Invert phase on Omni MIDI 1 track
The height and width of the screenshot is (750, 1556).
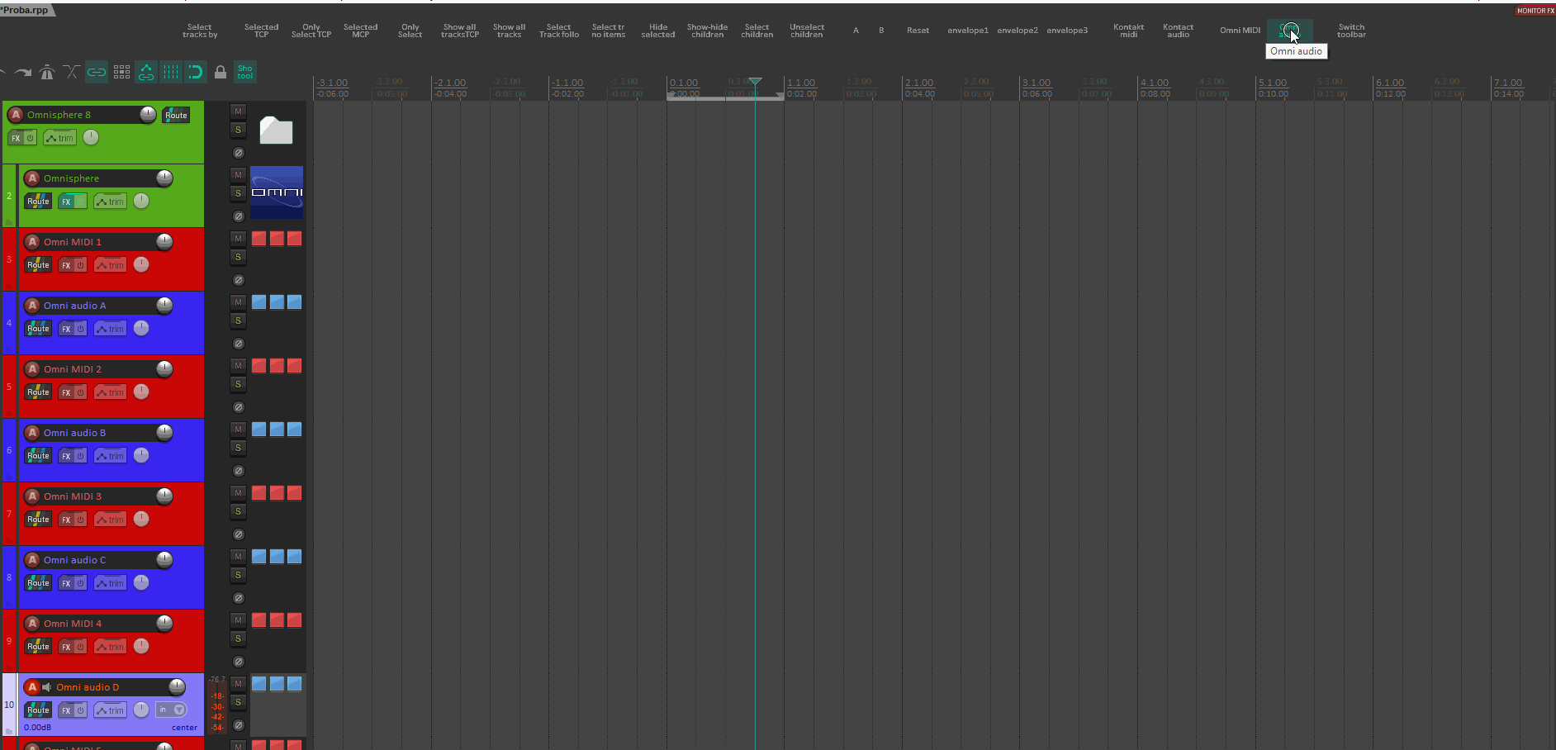[x=239, y=280]
